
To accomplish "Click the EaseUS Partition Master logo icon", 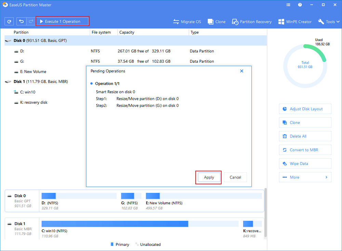I will (x=5, y=5).
